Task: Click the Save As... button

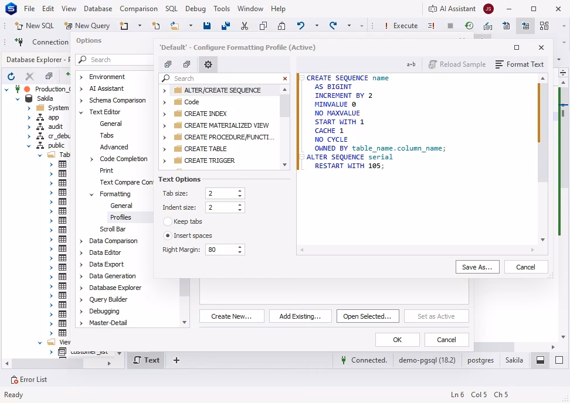Action: click(x=477, y=267)
